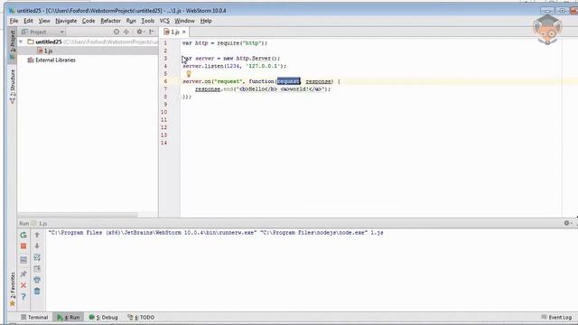Image resolution: width=578 pixels, height=325 pixels.
Task: Collapse the untitled25 project tree node
Action: 21,42
